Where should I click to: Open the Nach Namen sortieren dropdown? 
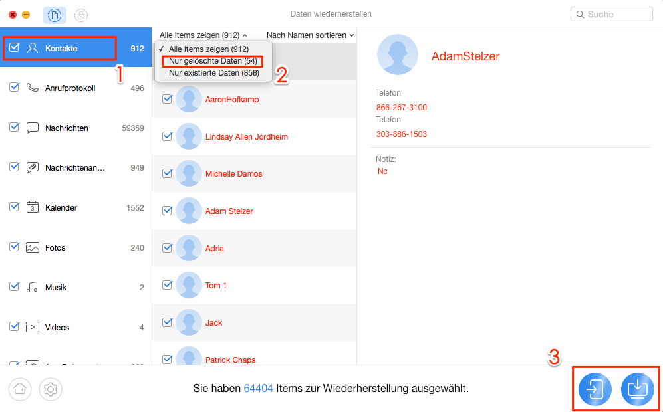[x=310, y=35]
